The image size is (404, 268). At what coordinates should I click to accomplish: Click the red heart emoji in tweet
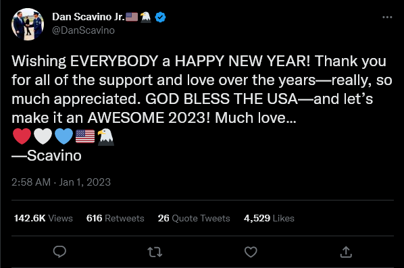[22, 136]
